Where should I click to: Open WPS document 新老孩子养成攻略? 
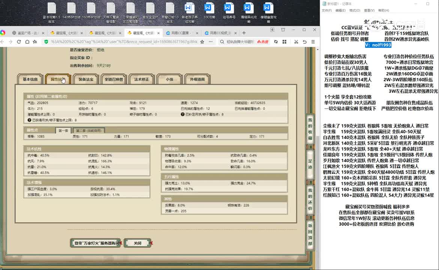click(x=189, y=12)
